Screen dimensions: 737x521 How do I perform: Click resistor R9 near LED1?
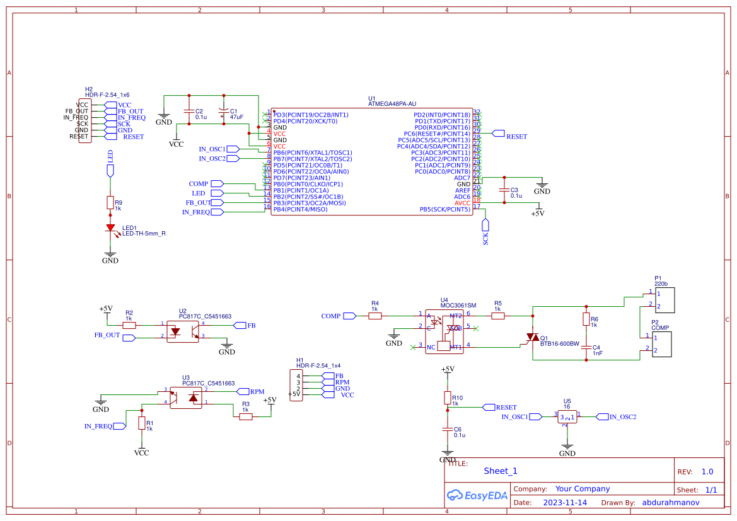click(112, 203)
